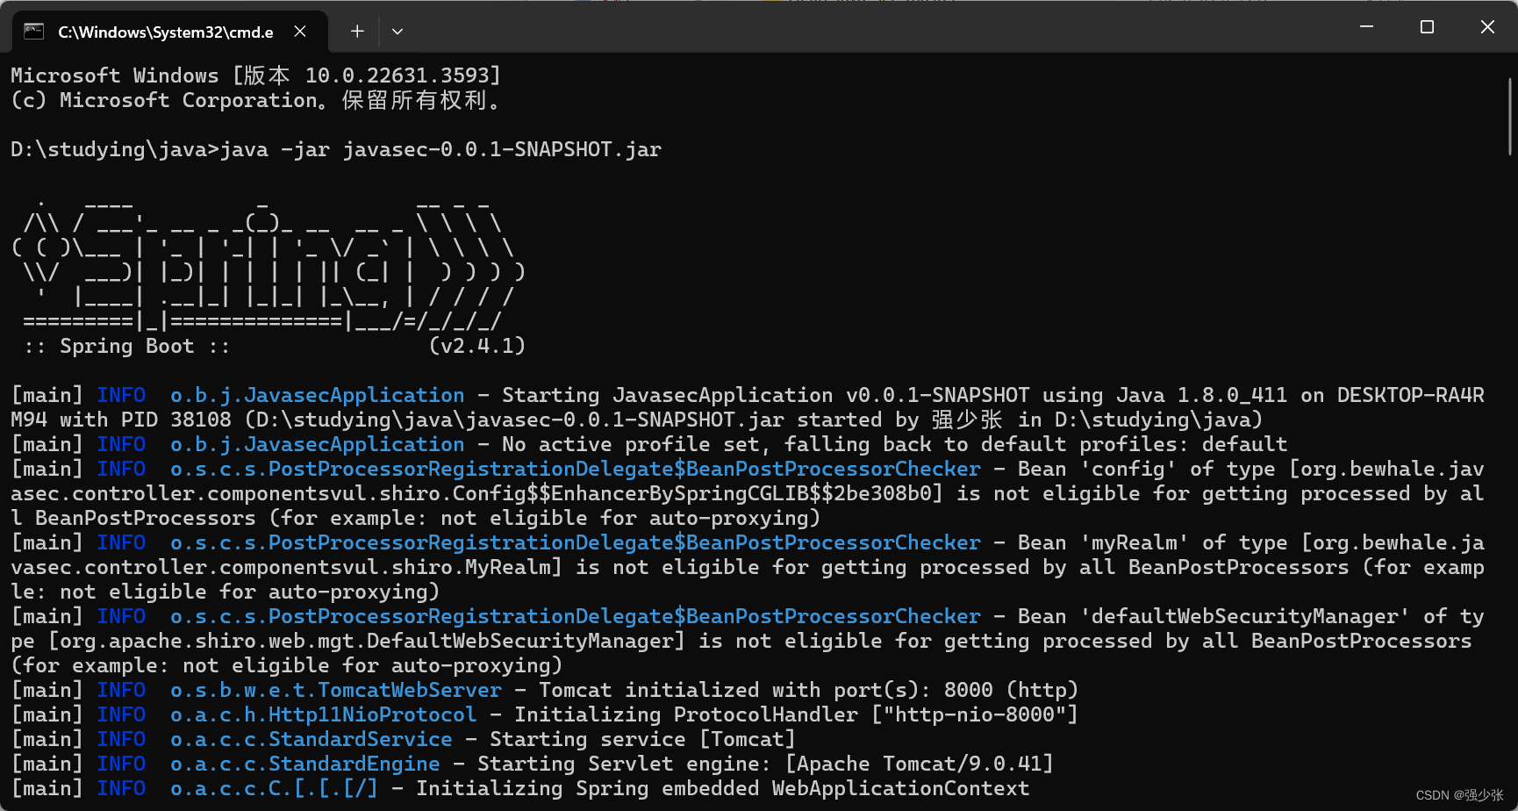Click the o.a.c.c.C.[.[.[/] logger name
Image resolution: width=1518 pixels, height=811 pixels.
tap(275, 788)
